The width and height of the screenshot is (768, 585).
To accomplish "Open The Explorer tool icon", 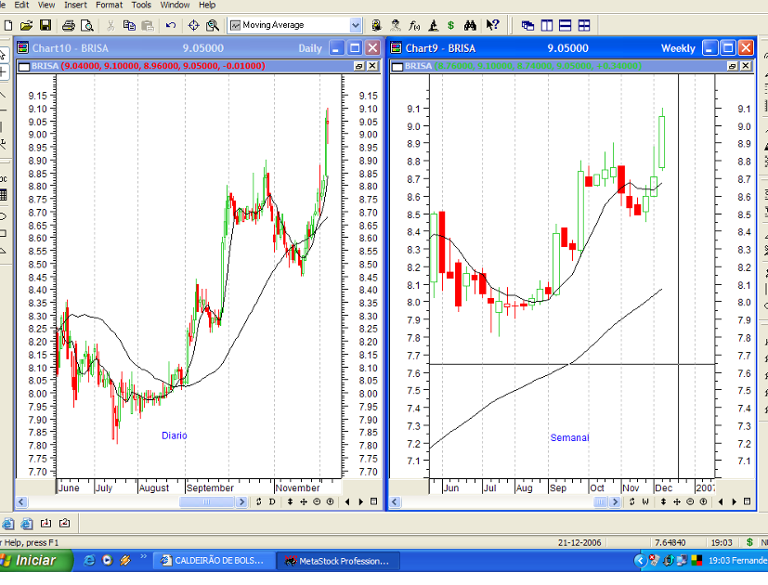I will click(x=376, y=25).
